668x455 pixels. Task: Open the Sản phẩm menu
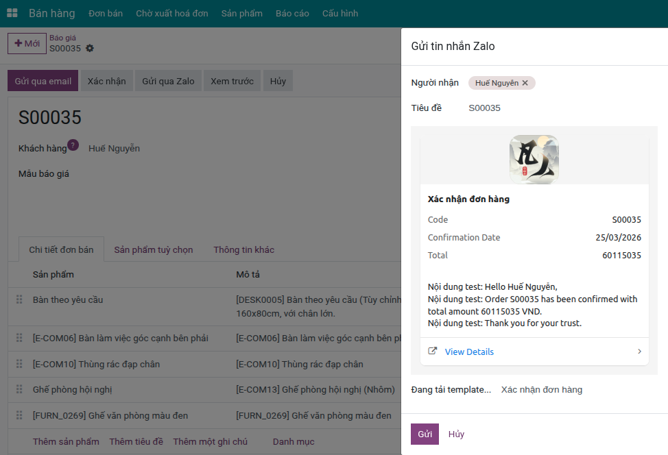pyautogui.click(x=242, y=13)
